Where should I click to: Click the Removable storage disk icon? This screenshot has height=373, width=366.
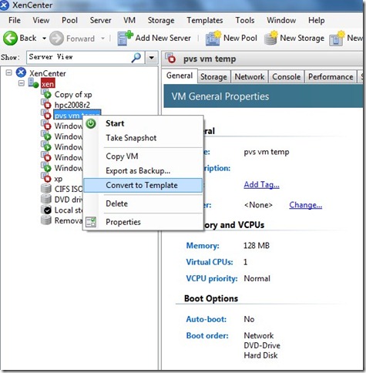coord(46,220)
